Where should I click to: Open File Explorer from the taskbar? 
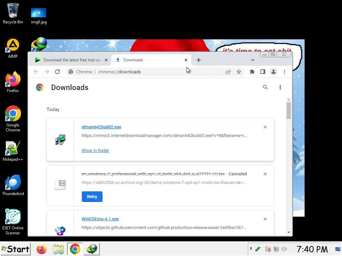click(x=58, y=249)
